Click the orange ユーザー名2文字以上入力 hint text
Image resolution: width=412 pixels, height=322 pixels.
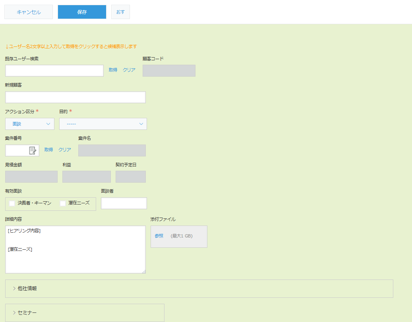point(71,46)
